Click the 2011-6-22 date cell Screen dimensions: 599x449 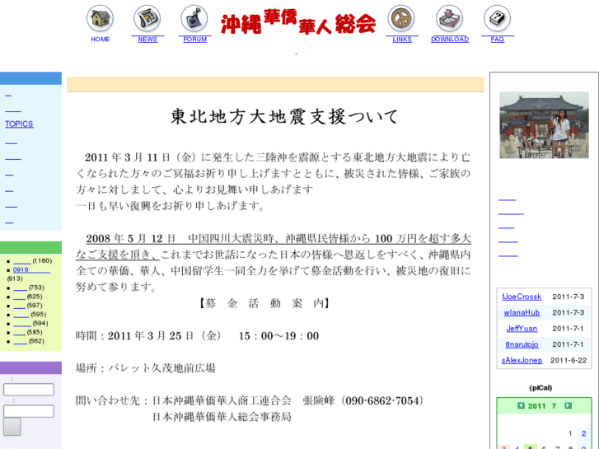coord(569,360)
